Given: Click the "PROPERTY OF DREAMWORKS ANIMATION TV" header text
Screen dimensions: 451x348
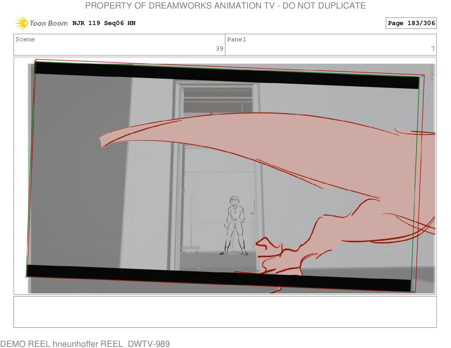Looking at the screenshot, I should (x=180, y=6).
